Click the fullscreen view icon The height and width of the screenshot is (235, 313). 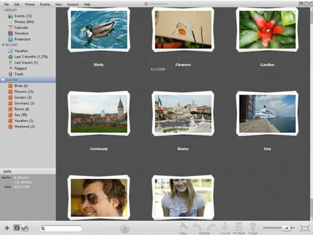pos(305,228)
